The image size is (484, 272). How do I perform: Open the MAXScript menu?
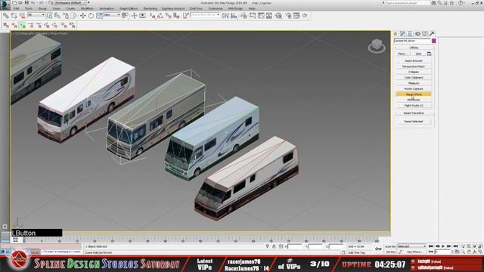[235, 8]
